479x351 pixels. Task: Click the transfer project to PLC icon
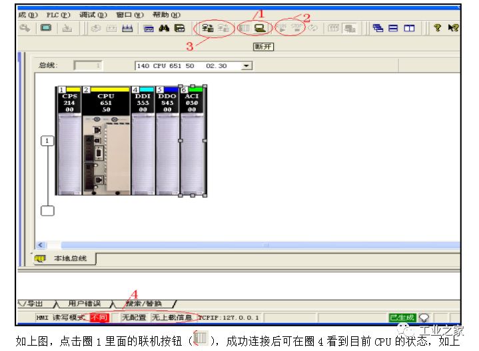tap(208, 28)
